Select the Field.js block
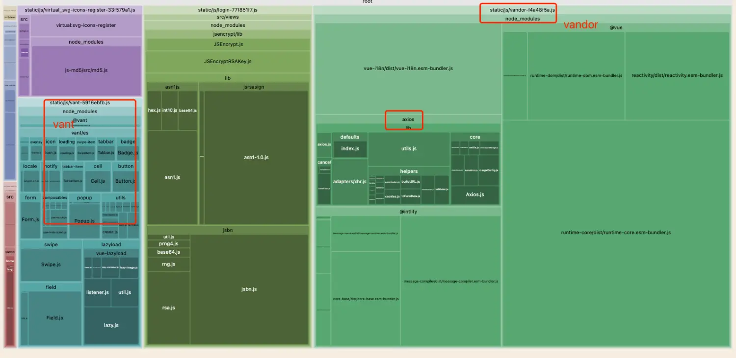The image size is (736, 358). coord(54,318)
